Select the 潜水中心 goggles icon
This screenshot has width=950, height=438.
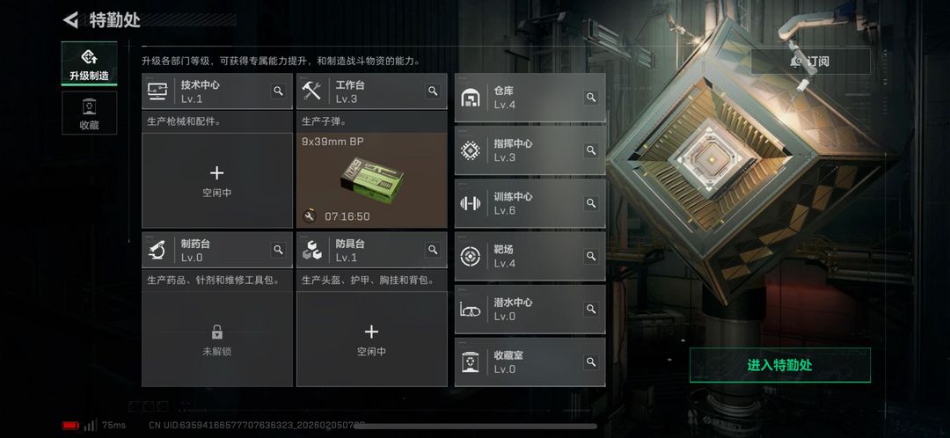(x=470, y=310)
